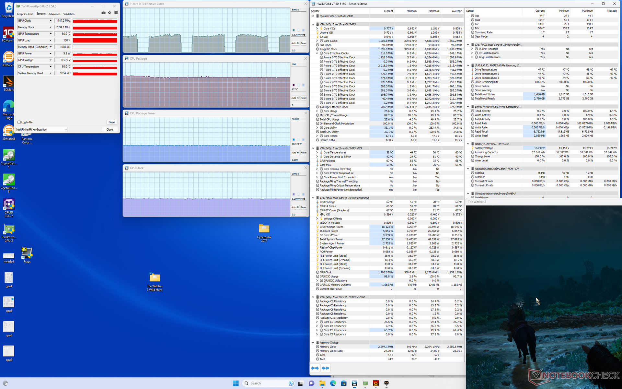The width and height of the screenshot is (622, 389).
Task: Open GPU Clock sensor dropdown in GPU-Z
Action: point(51,21)
